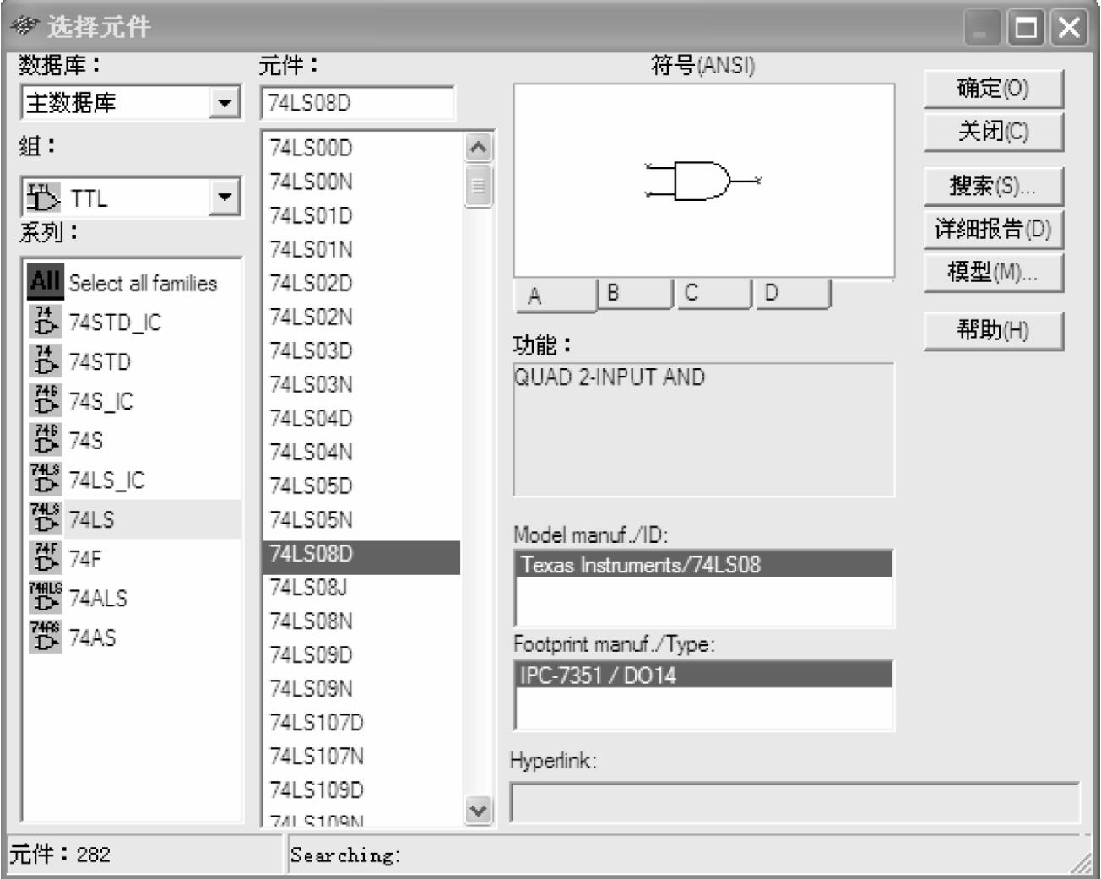Switch to section A tab

point(555,296)
